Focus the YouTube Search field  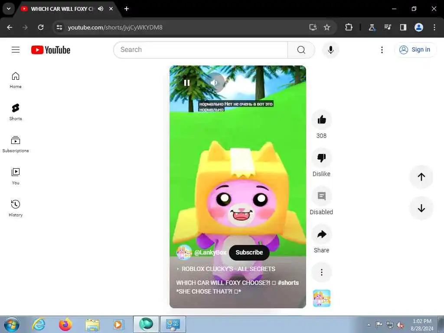(201, 50)
